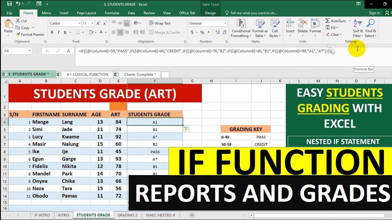Viewport: 392px width, 220px height.
Task: Click the Insert Function fx icon
Action: pos(69,51)
